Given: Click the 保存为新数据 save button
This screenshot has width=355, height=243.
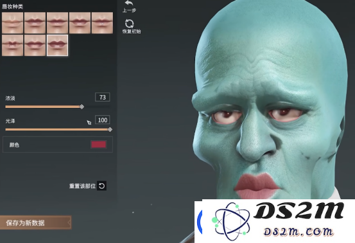Looking at the screenshot, I should [35, 222].
